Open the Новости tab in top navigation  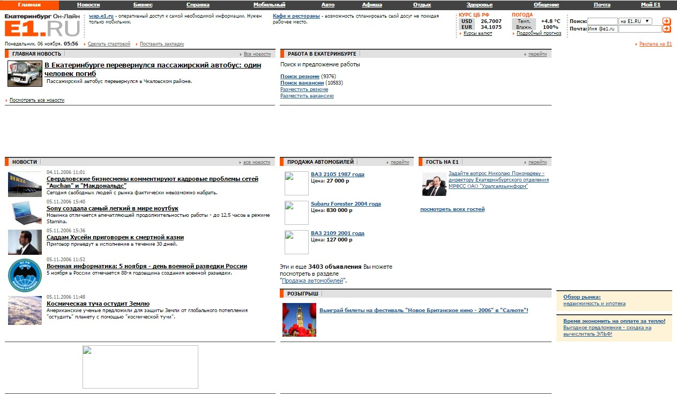click(x=88, y=5)
